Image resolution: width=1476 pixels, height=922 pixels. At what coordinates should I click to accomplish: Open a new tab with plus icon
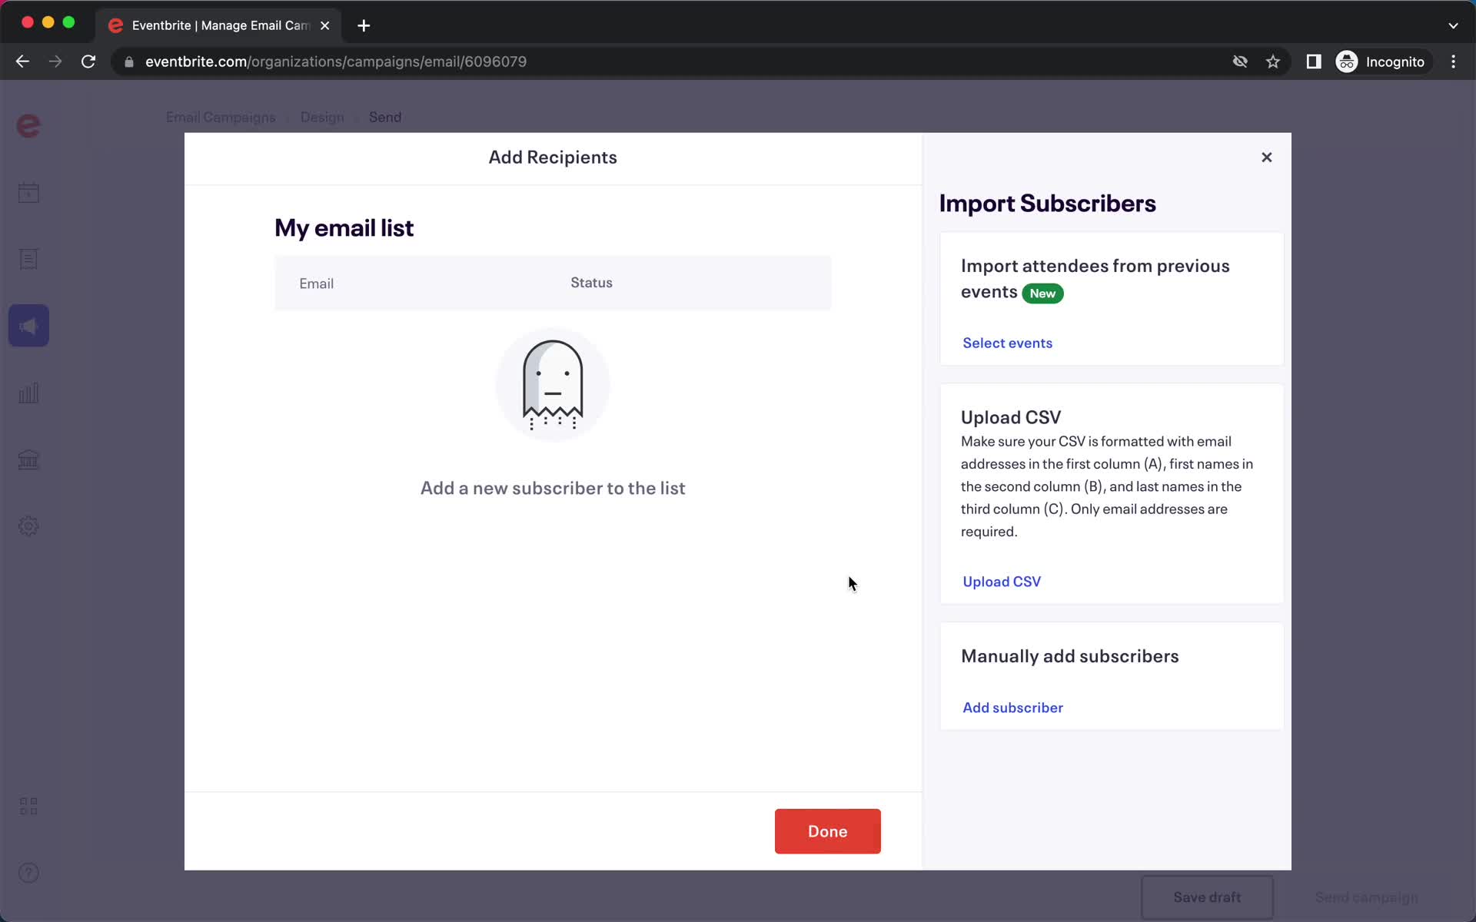coord(364,25)
